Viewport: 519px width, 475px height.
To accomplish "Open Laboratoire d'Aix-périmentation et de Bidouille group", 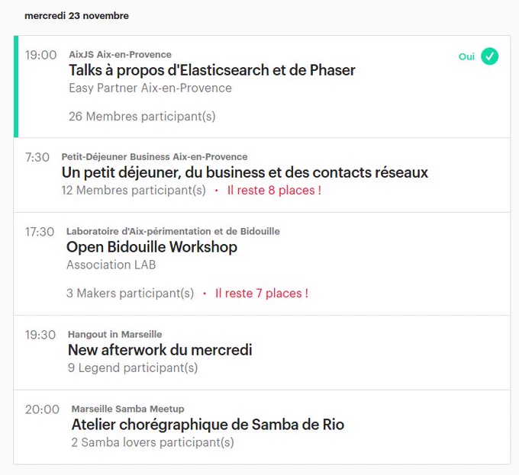I will (172, 231).
